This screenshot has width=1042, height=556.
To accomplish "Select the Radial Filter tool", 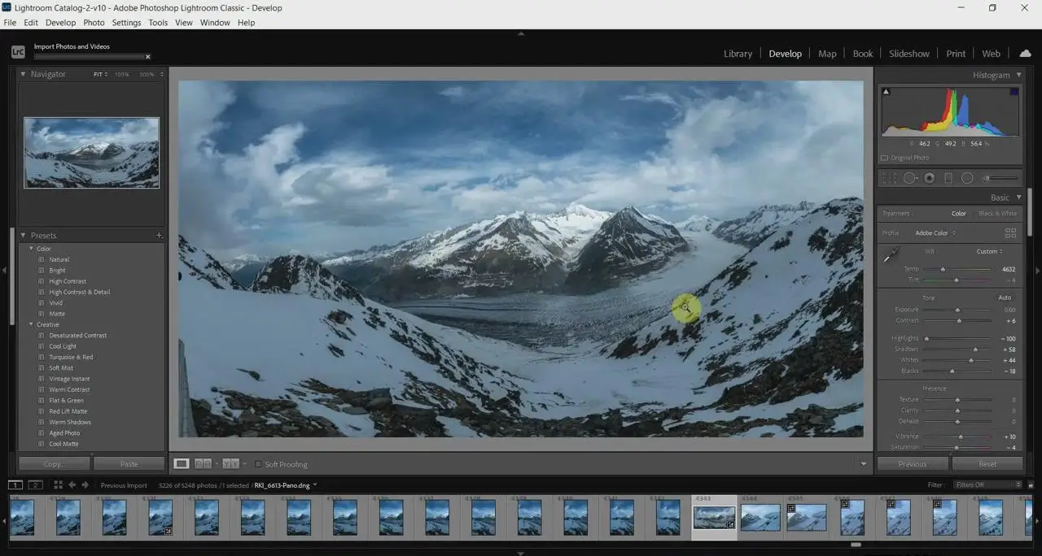I will click(x=967, y=178).
